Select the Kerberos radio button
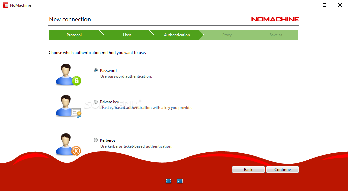This screenshot has width=348, height=191. [96, 140]
